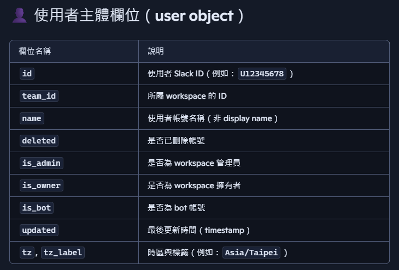Screen dimensions: 399x270
Task: Click the tz code tag
Action: coord(27,253)
